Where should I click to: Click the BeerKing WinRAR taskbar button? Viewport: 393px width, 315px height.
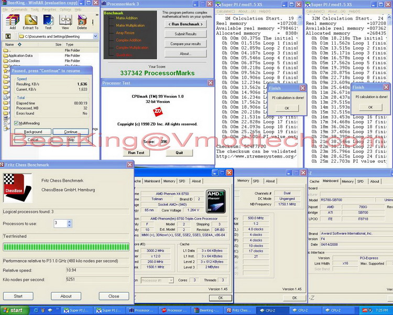206,310
